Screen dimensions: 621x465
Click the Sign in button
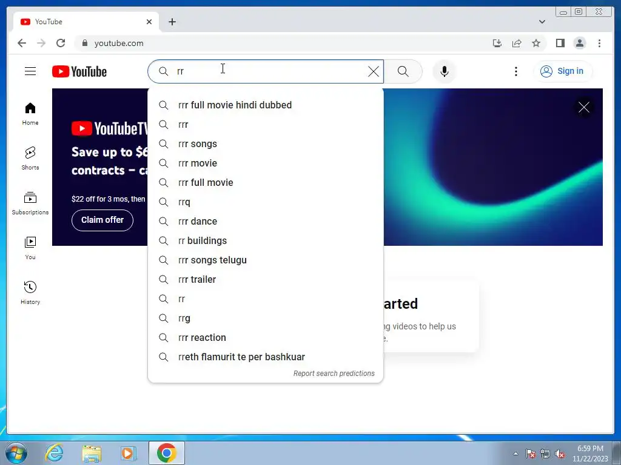pyautogui.click(x=563, y=71)
